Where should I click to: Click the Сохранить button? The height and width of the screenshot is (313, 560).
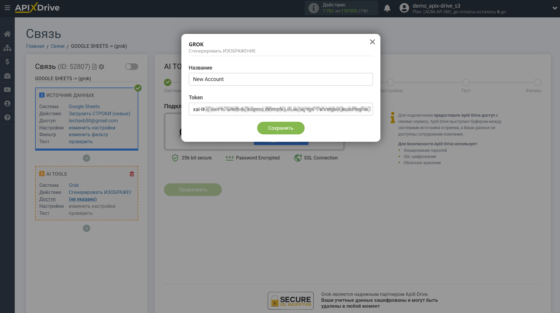click(280, 128)
